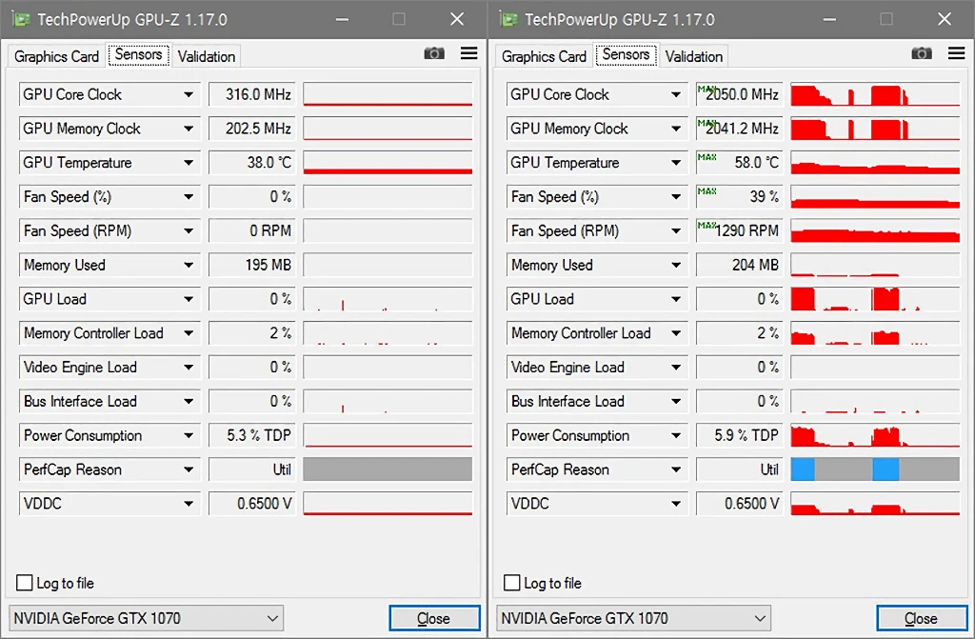Screen dimensions: 975x639
Task: Open GPU Core Clock dropdown in left window
Action: [x=188, y=94]
